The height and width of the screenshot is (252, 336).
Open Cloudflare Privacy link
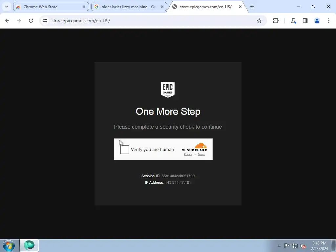[x=188, y=154]
